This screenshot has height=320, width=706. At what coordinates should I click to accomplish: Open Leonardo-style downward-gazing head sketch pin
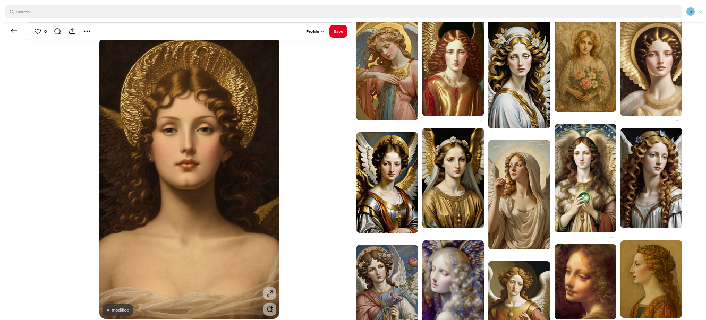(x=585, y=282)
